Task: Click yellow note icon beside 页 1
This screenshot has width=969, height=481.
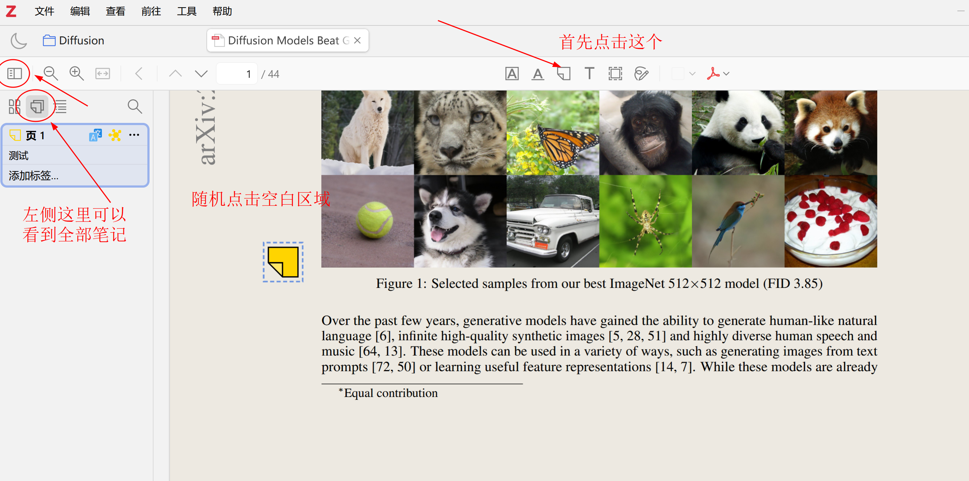Action: pyautogui.click(x=15, y=135)
